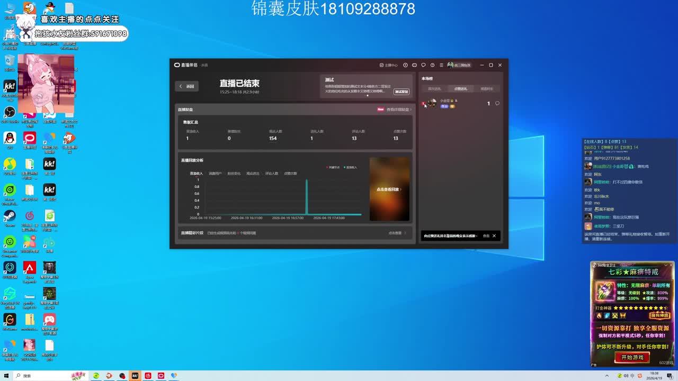678x381 pixels.
Task: Select the 观众进出 chart tab
Action: click(253, 174)
